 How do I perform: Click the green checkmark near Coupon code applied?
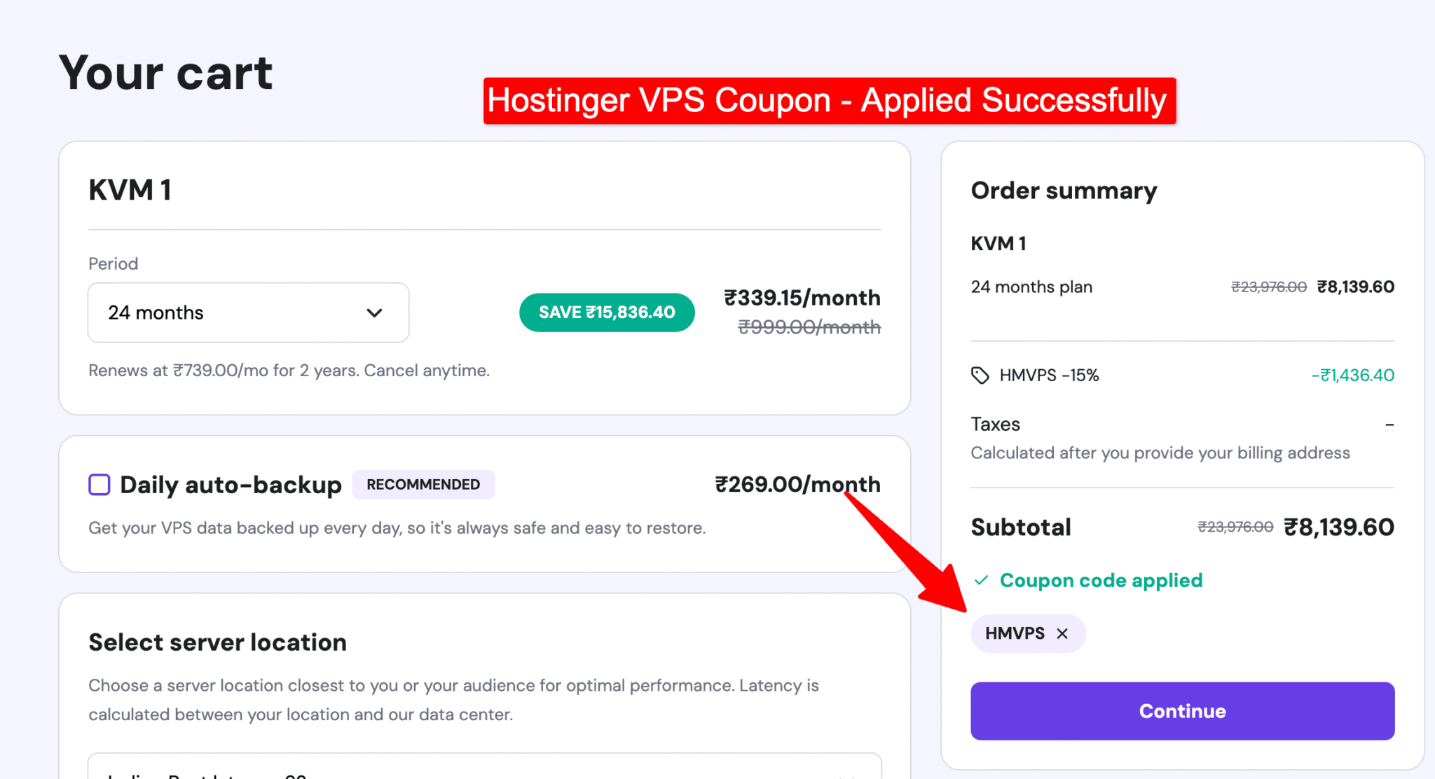tap(981, 580)
